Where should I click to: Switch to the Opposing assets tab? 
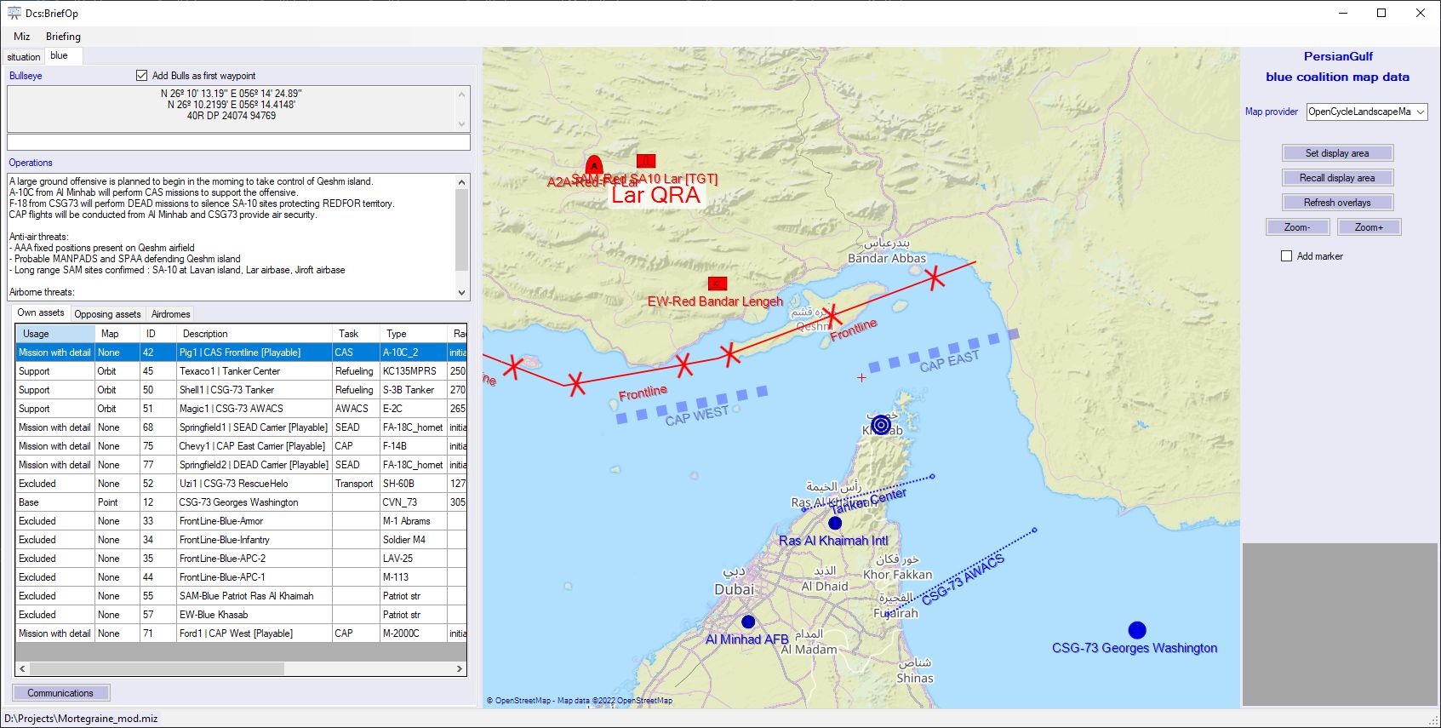(x=107, y=314)
